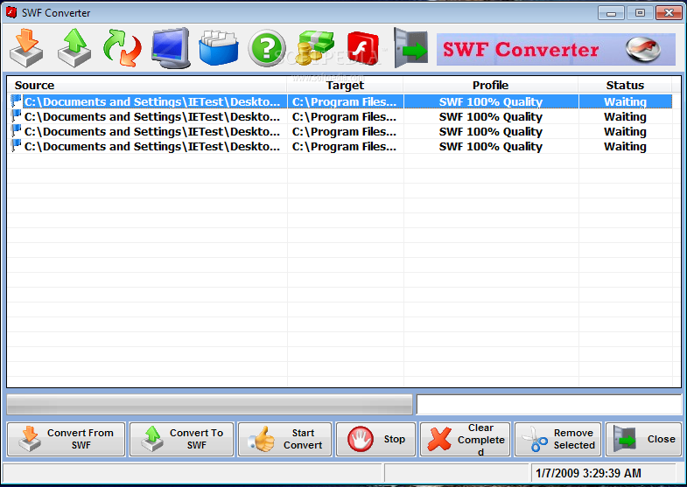Viewport: 687px width, 487px height.
Task: Open the blue file folder box icon
Action: click(x=219, y=48)
